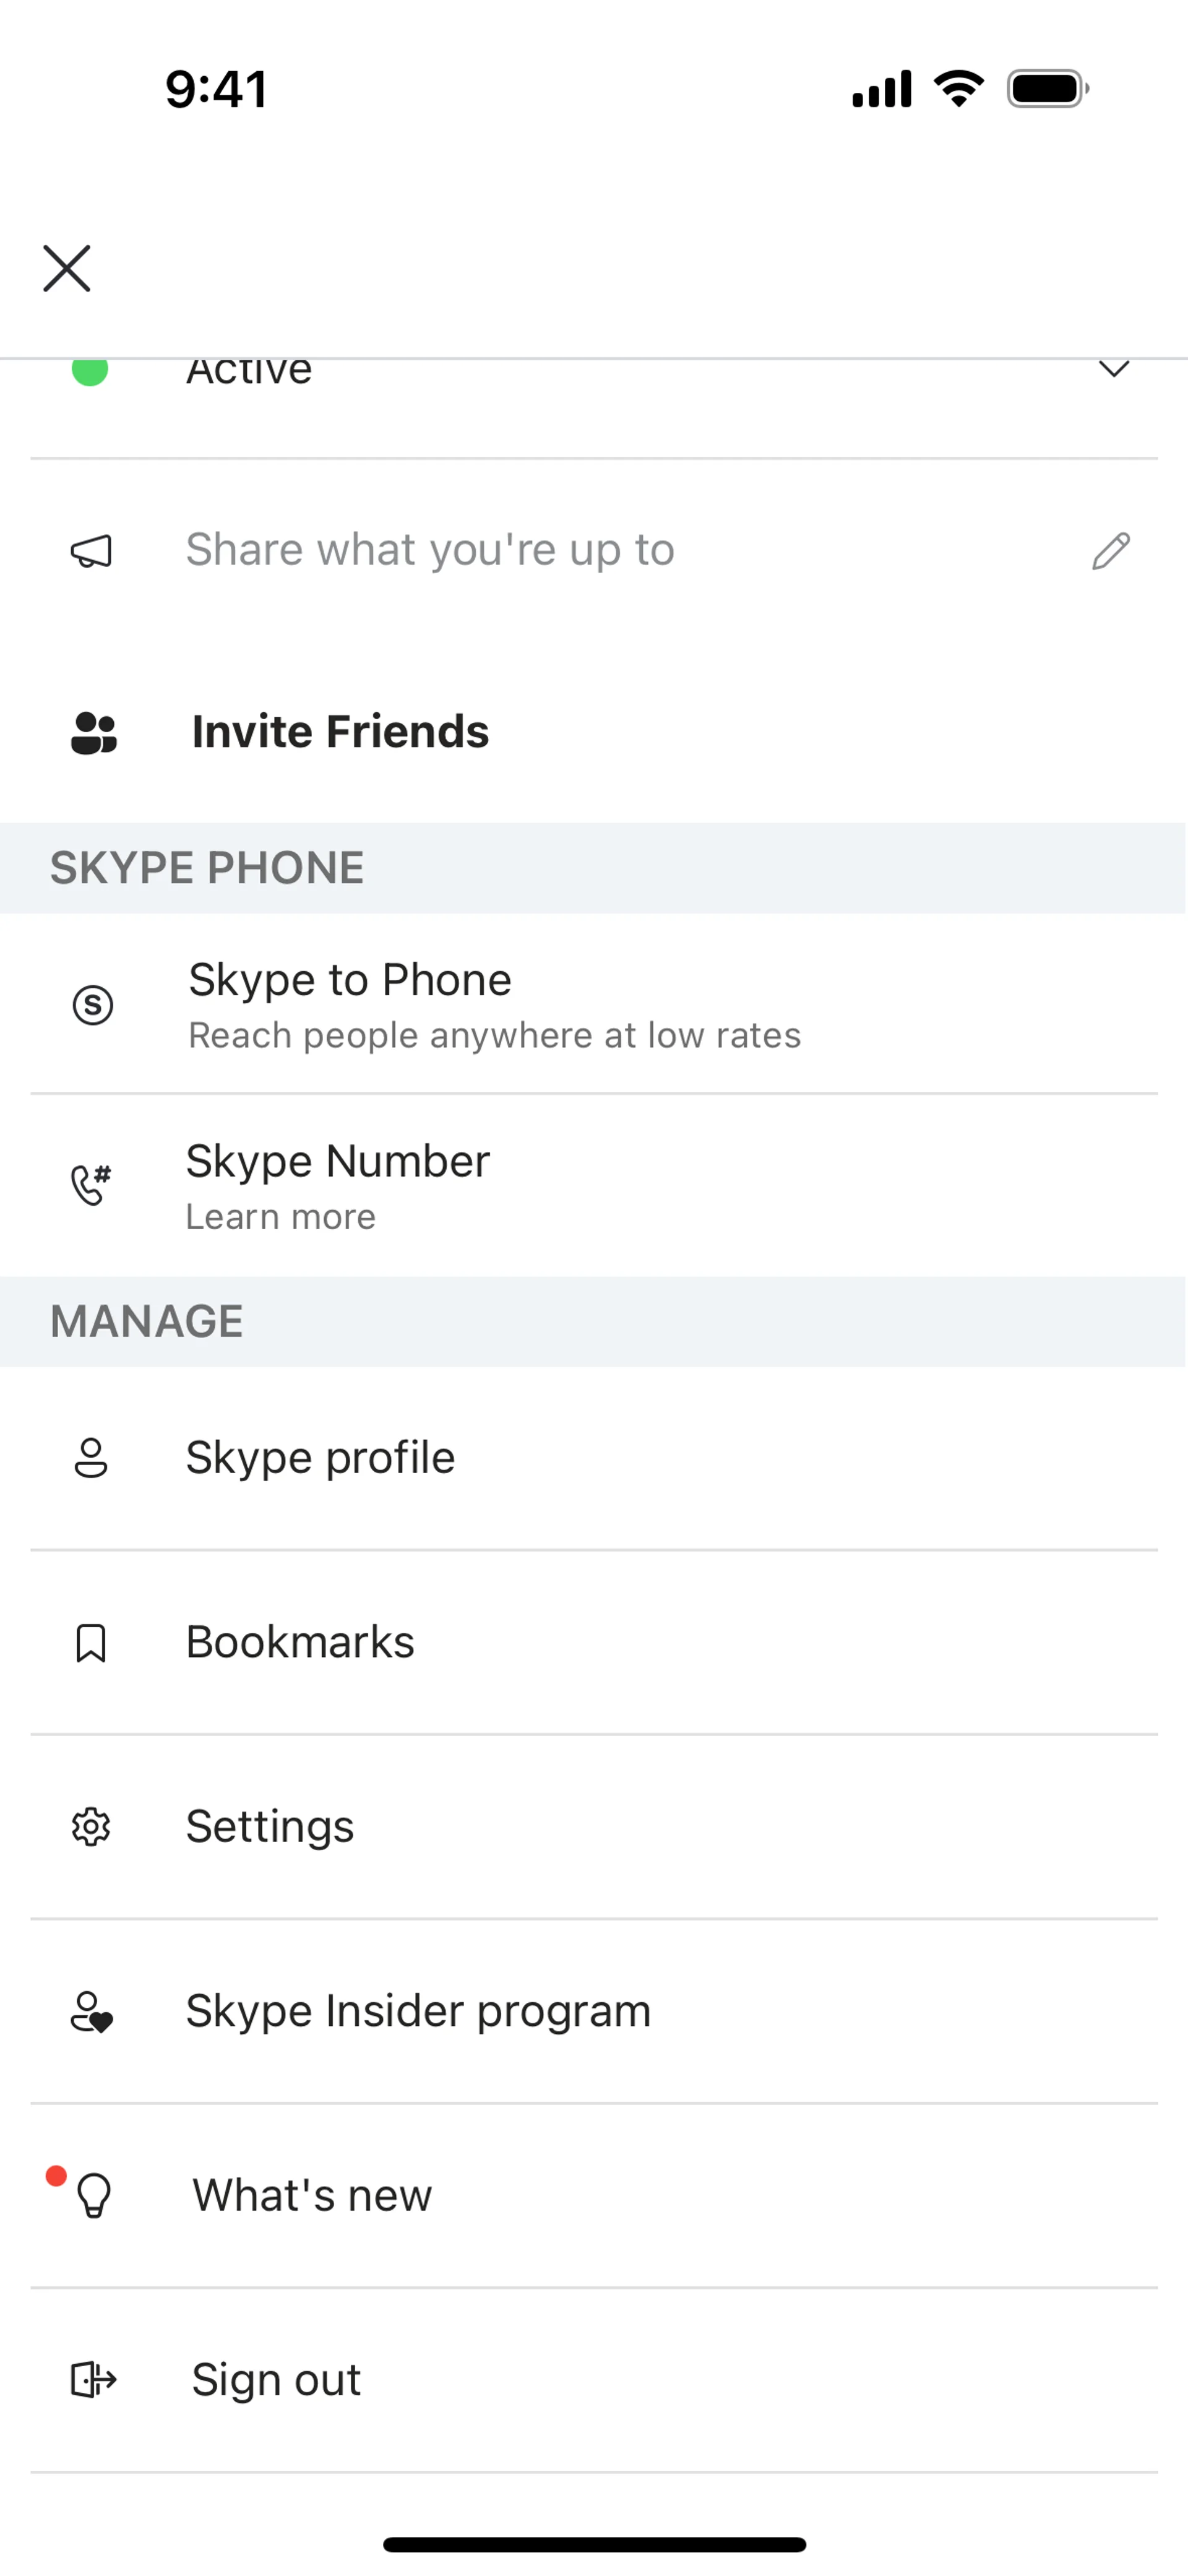Screen dimensions: 1188x2576
Task: Click the megaphone mood icon
Action: point(91,551)
